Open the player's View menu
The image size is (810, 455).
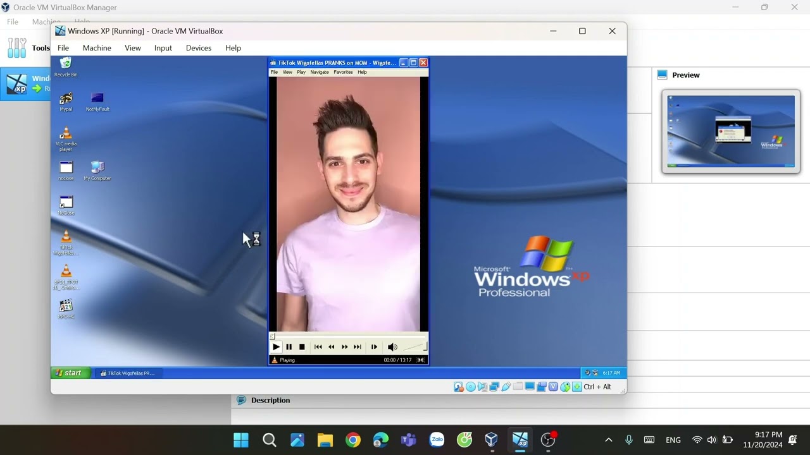coord(287,72)
